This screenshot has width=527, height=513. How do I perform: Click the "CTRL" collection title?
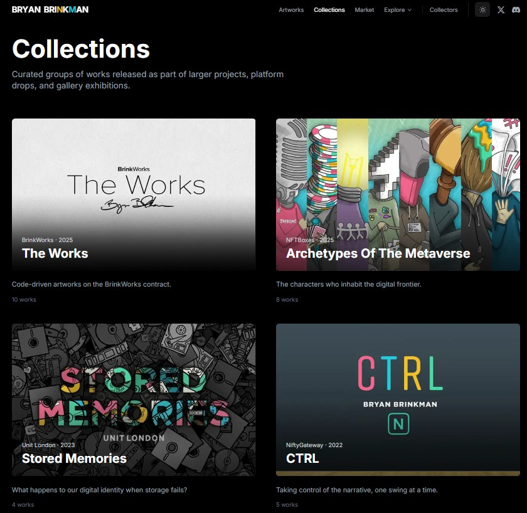pyautogui.click(x=302, y=458)
